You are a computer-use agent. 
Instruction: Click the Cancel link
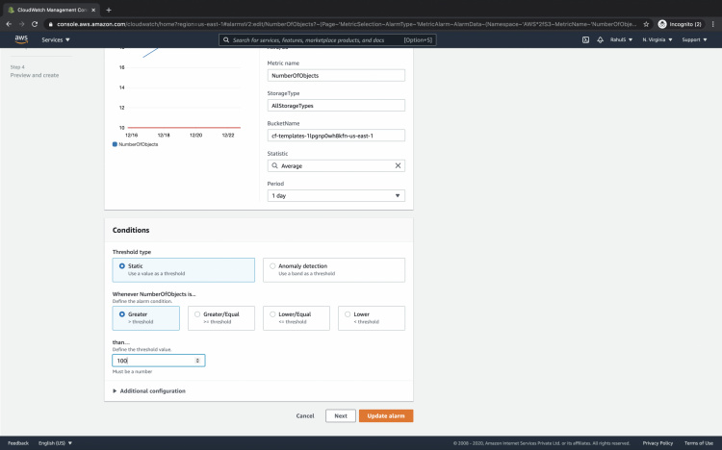coord(305,415)
